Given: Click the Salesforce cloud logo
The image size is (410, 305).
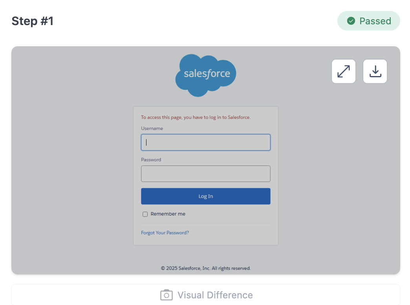Looking at the screenshot, I should tap(205, 74).
